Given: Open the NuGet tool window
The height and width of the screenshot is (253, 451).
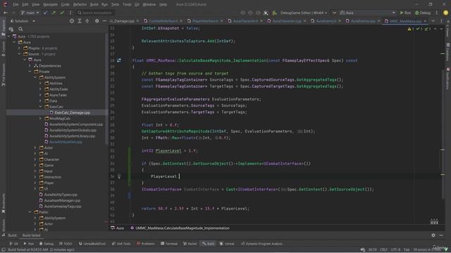Looking at the screenshot, I should (x=190, y=244).
